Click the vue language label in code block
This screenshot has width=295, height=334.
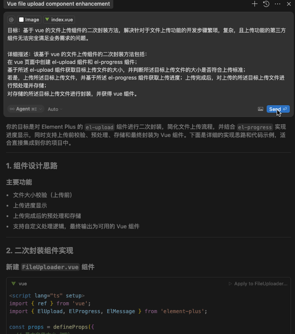point(23,284)
